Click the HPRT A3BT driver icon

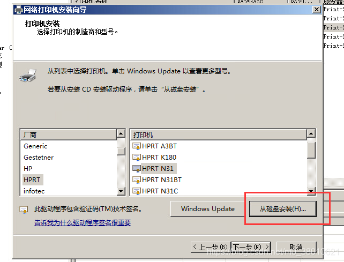point(137,146)
